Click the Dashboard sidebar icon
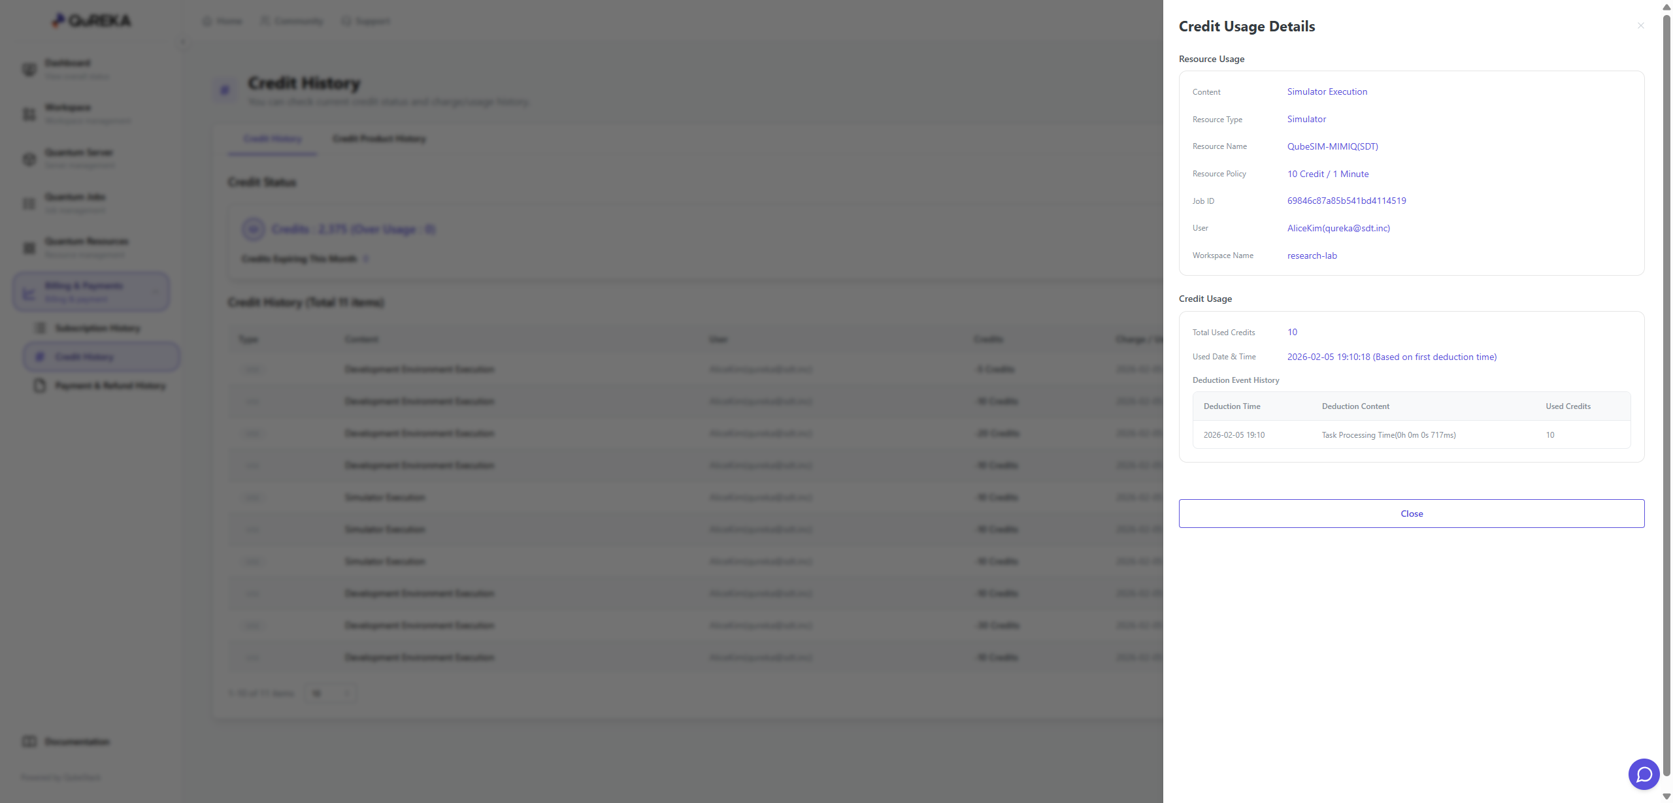 29,69
